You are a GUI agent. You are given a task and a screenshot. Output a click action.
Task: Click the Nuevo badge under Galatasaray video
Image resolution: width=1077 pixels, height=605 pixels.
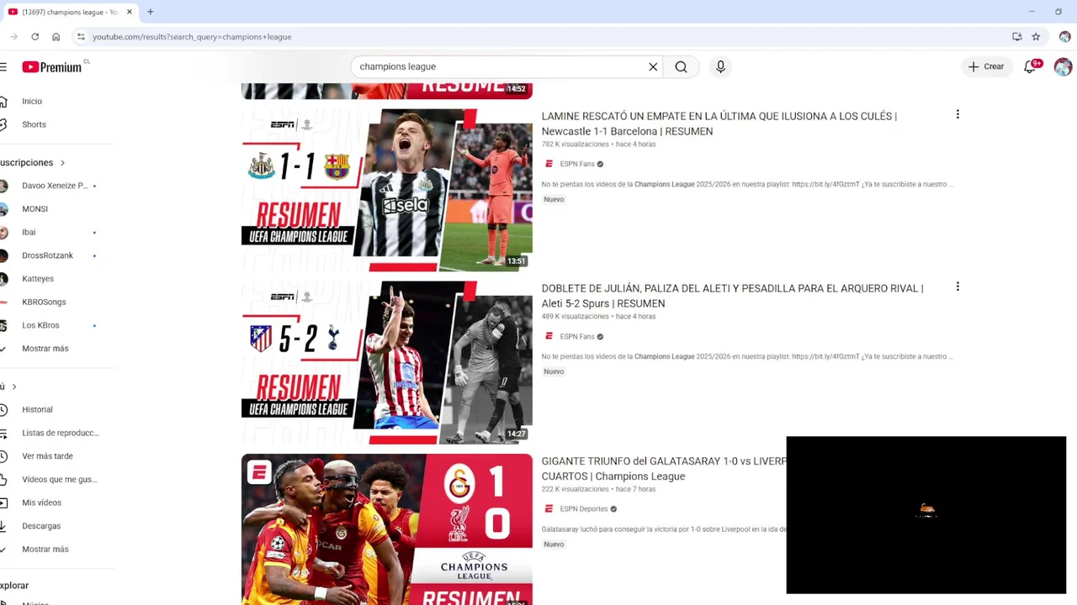click(554, 544)
